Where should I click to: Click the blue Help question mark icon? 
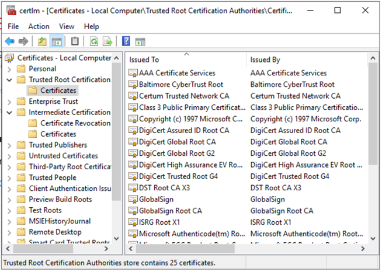click(126, 41)
